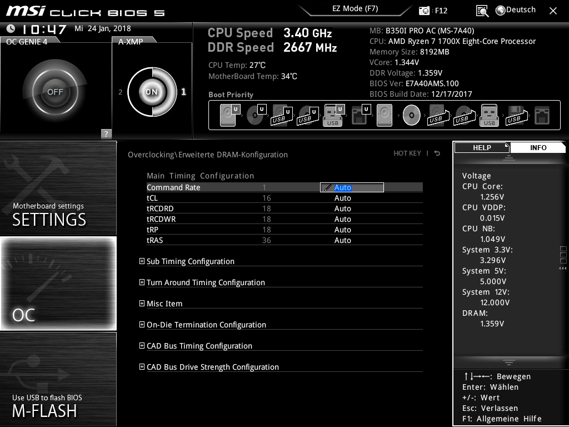This screenshot has height=427, width=569.
Task: Select the UEFI hard disk boot device
Action: pyautogui.click(x=229, y=115)
